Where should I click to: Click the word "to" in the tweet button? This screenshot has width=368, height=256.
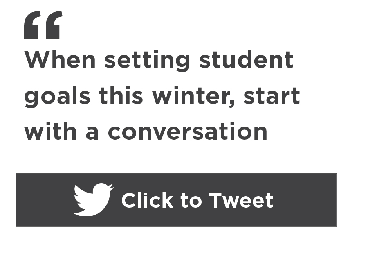coord(191,201)
